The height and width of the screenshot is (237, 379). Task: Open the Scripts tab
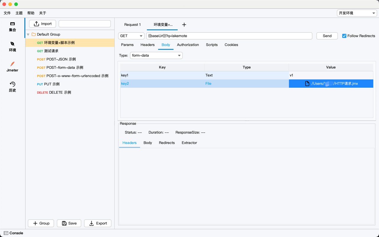[x=212, y=45]
